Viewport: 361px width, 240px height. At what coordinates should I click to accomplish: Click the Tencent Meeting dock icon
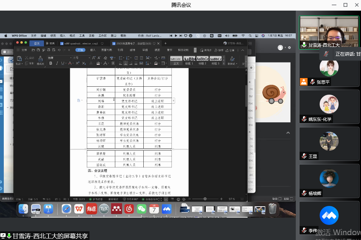tap(166, 209)
